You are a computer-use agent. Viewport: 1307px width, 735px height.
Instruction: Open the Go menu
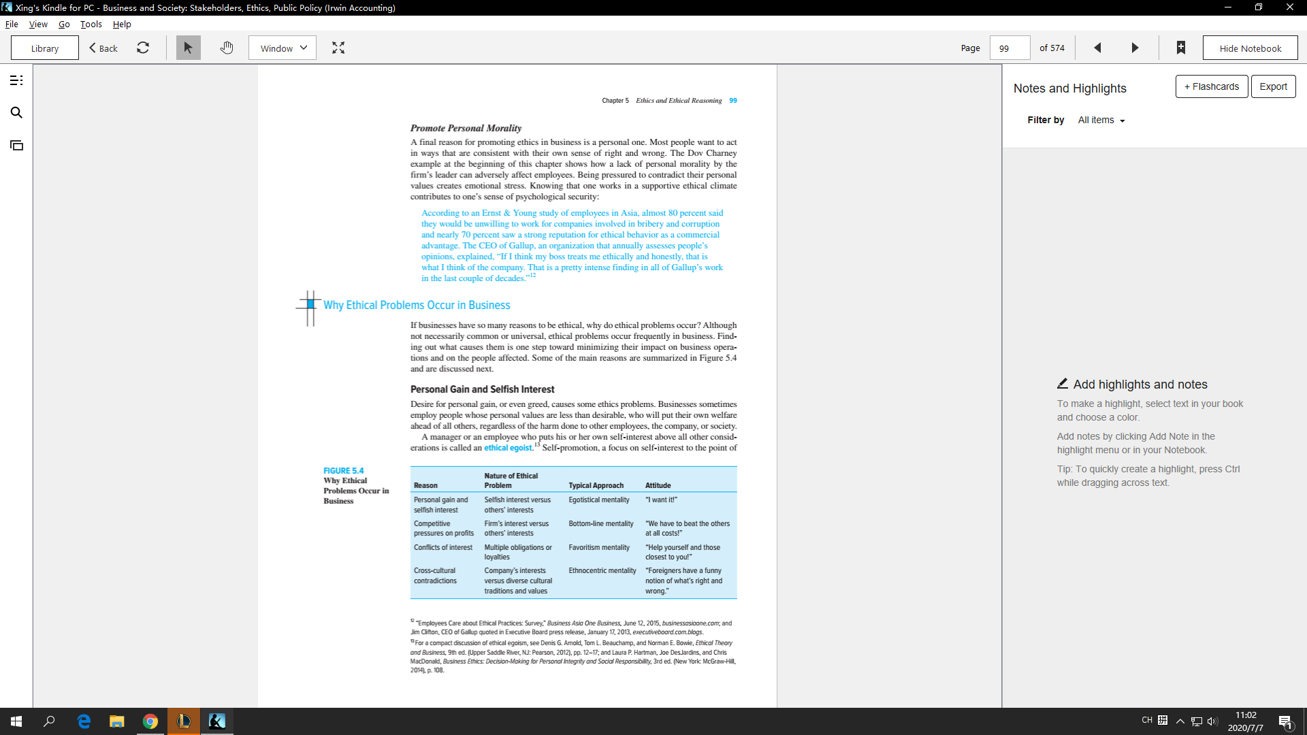pos(64,24)
